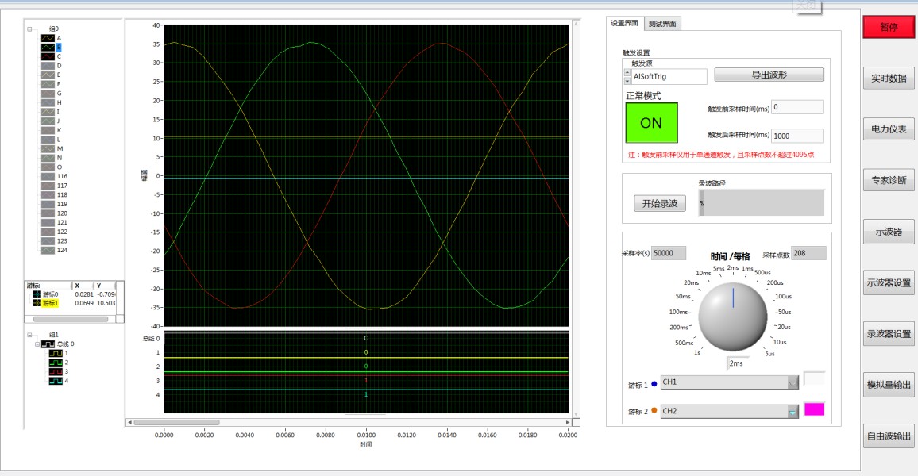Click channel C waveform icon in legend
The height and width of the screenshot is (476, 918).
[x=48, y=56]
